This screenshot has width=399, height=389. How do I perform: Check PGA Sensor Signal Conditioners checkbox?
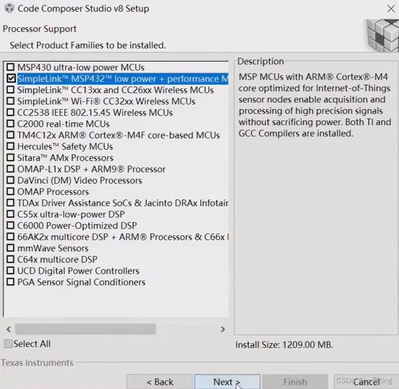pos(10,282)
